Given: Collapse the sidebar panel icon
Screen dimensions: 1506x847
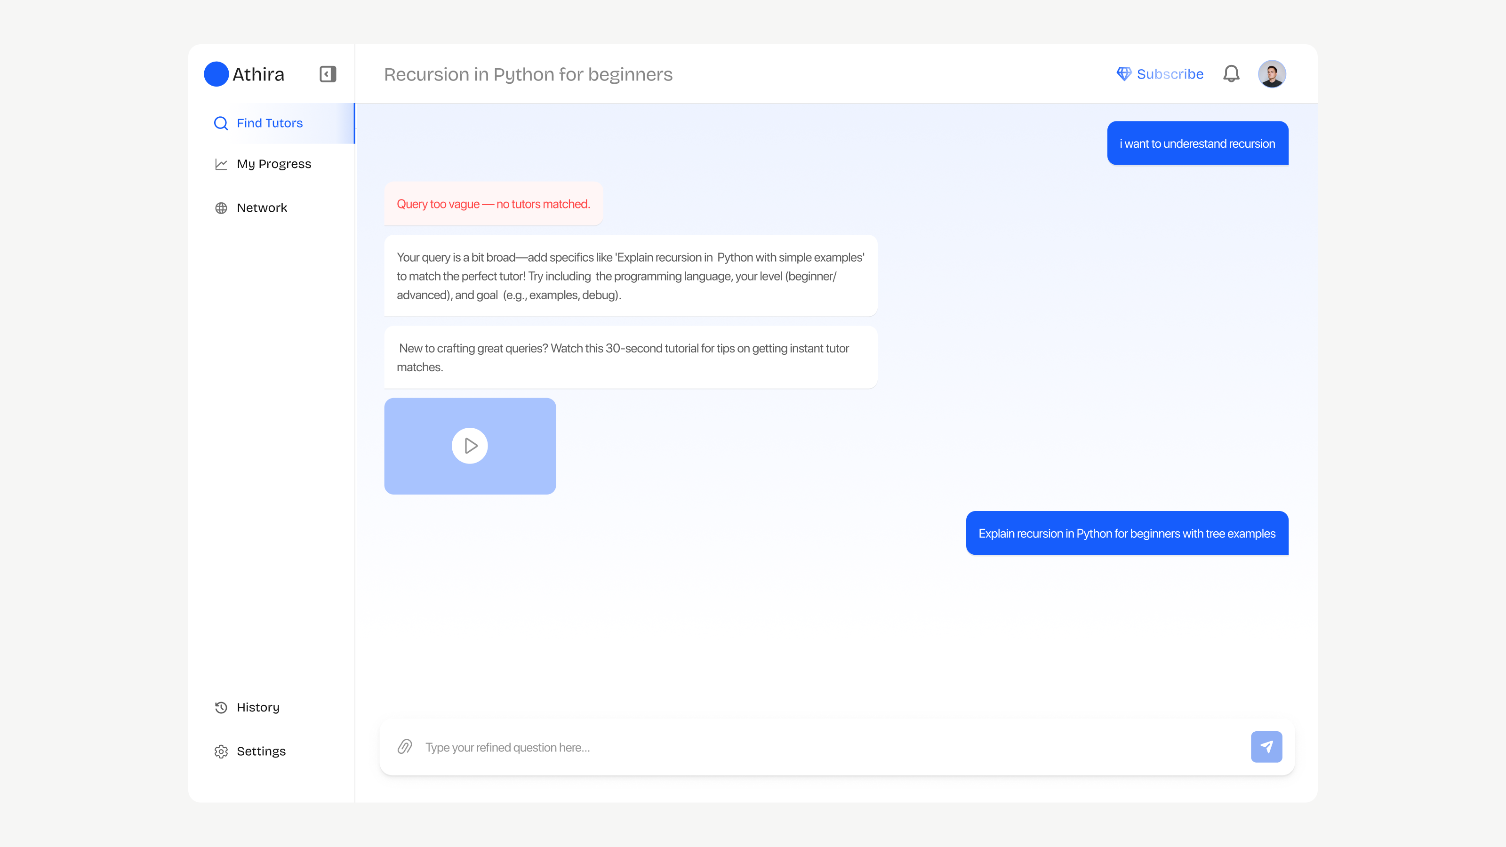Looking at the screenshot, I should coord(328,74).
